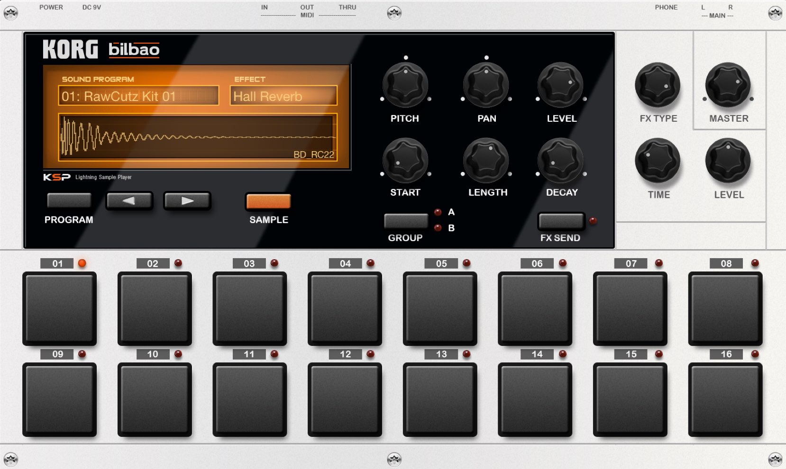
Task: Click the DECAY knob
Action: point(561,161)
